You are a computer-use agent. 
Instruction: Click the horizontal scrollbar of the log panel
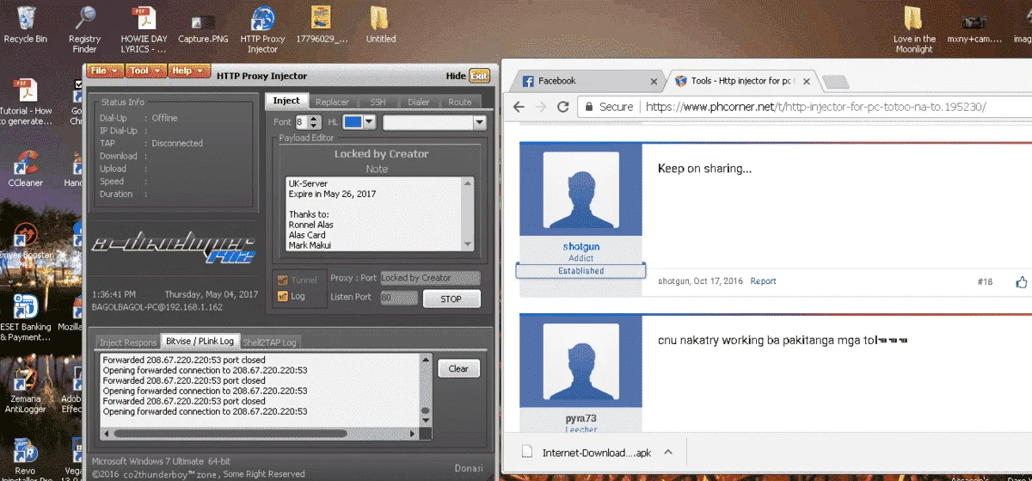[x=230, y=433]
